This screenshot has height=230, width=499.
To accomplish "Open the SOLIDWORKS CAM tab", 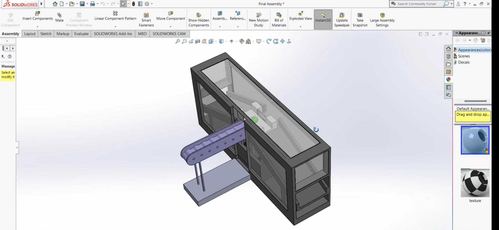I will [x=169, y=34].
